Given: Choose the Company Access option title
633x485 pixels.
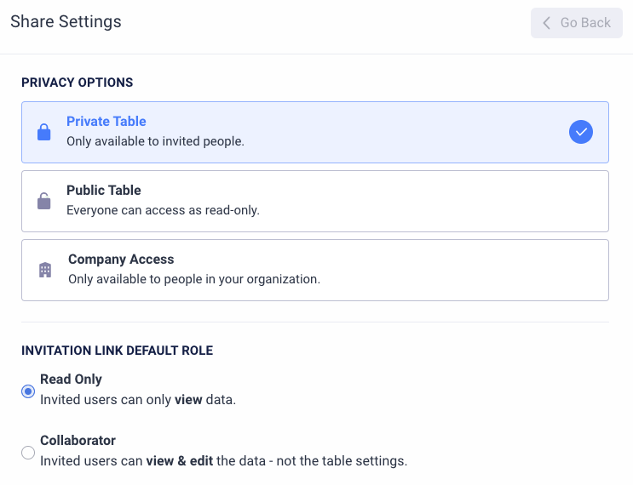Looking at the screenshot, I should tap(121, 260).
